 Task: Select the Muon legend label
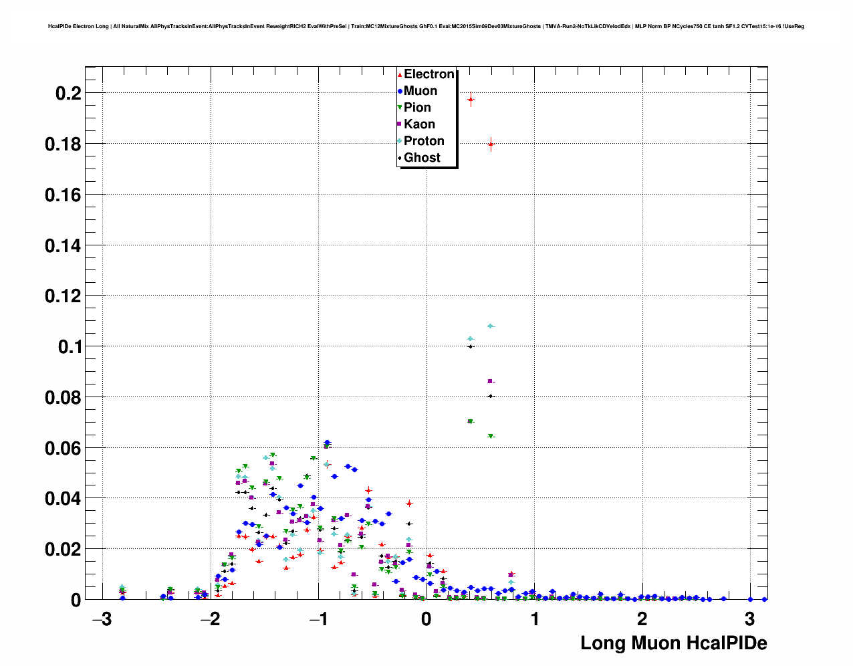click(420, 91)
